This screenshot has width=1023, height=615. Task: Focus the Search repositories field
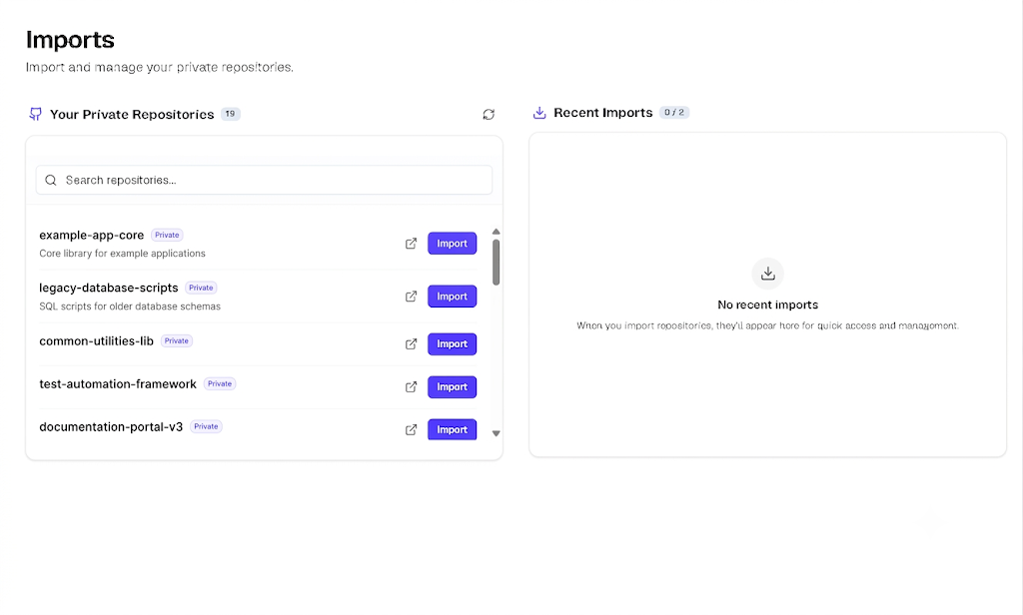point(264,180)
